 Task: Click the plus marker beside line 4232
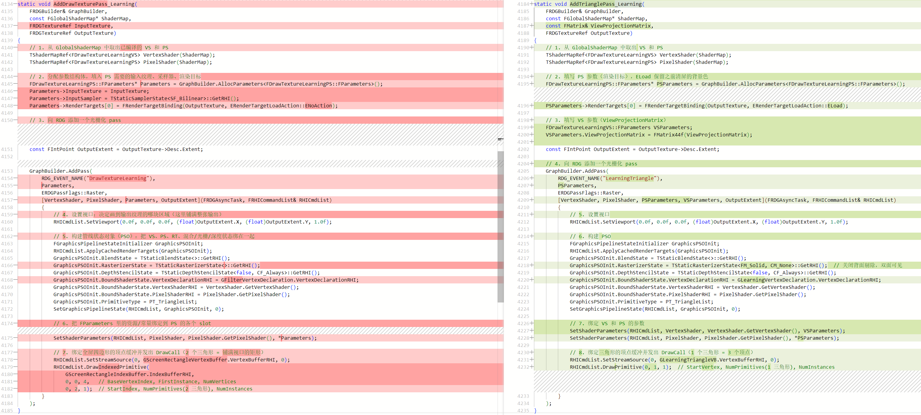click(x=532, y=367)
